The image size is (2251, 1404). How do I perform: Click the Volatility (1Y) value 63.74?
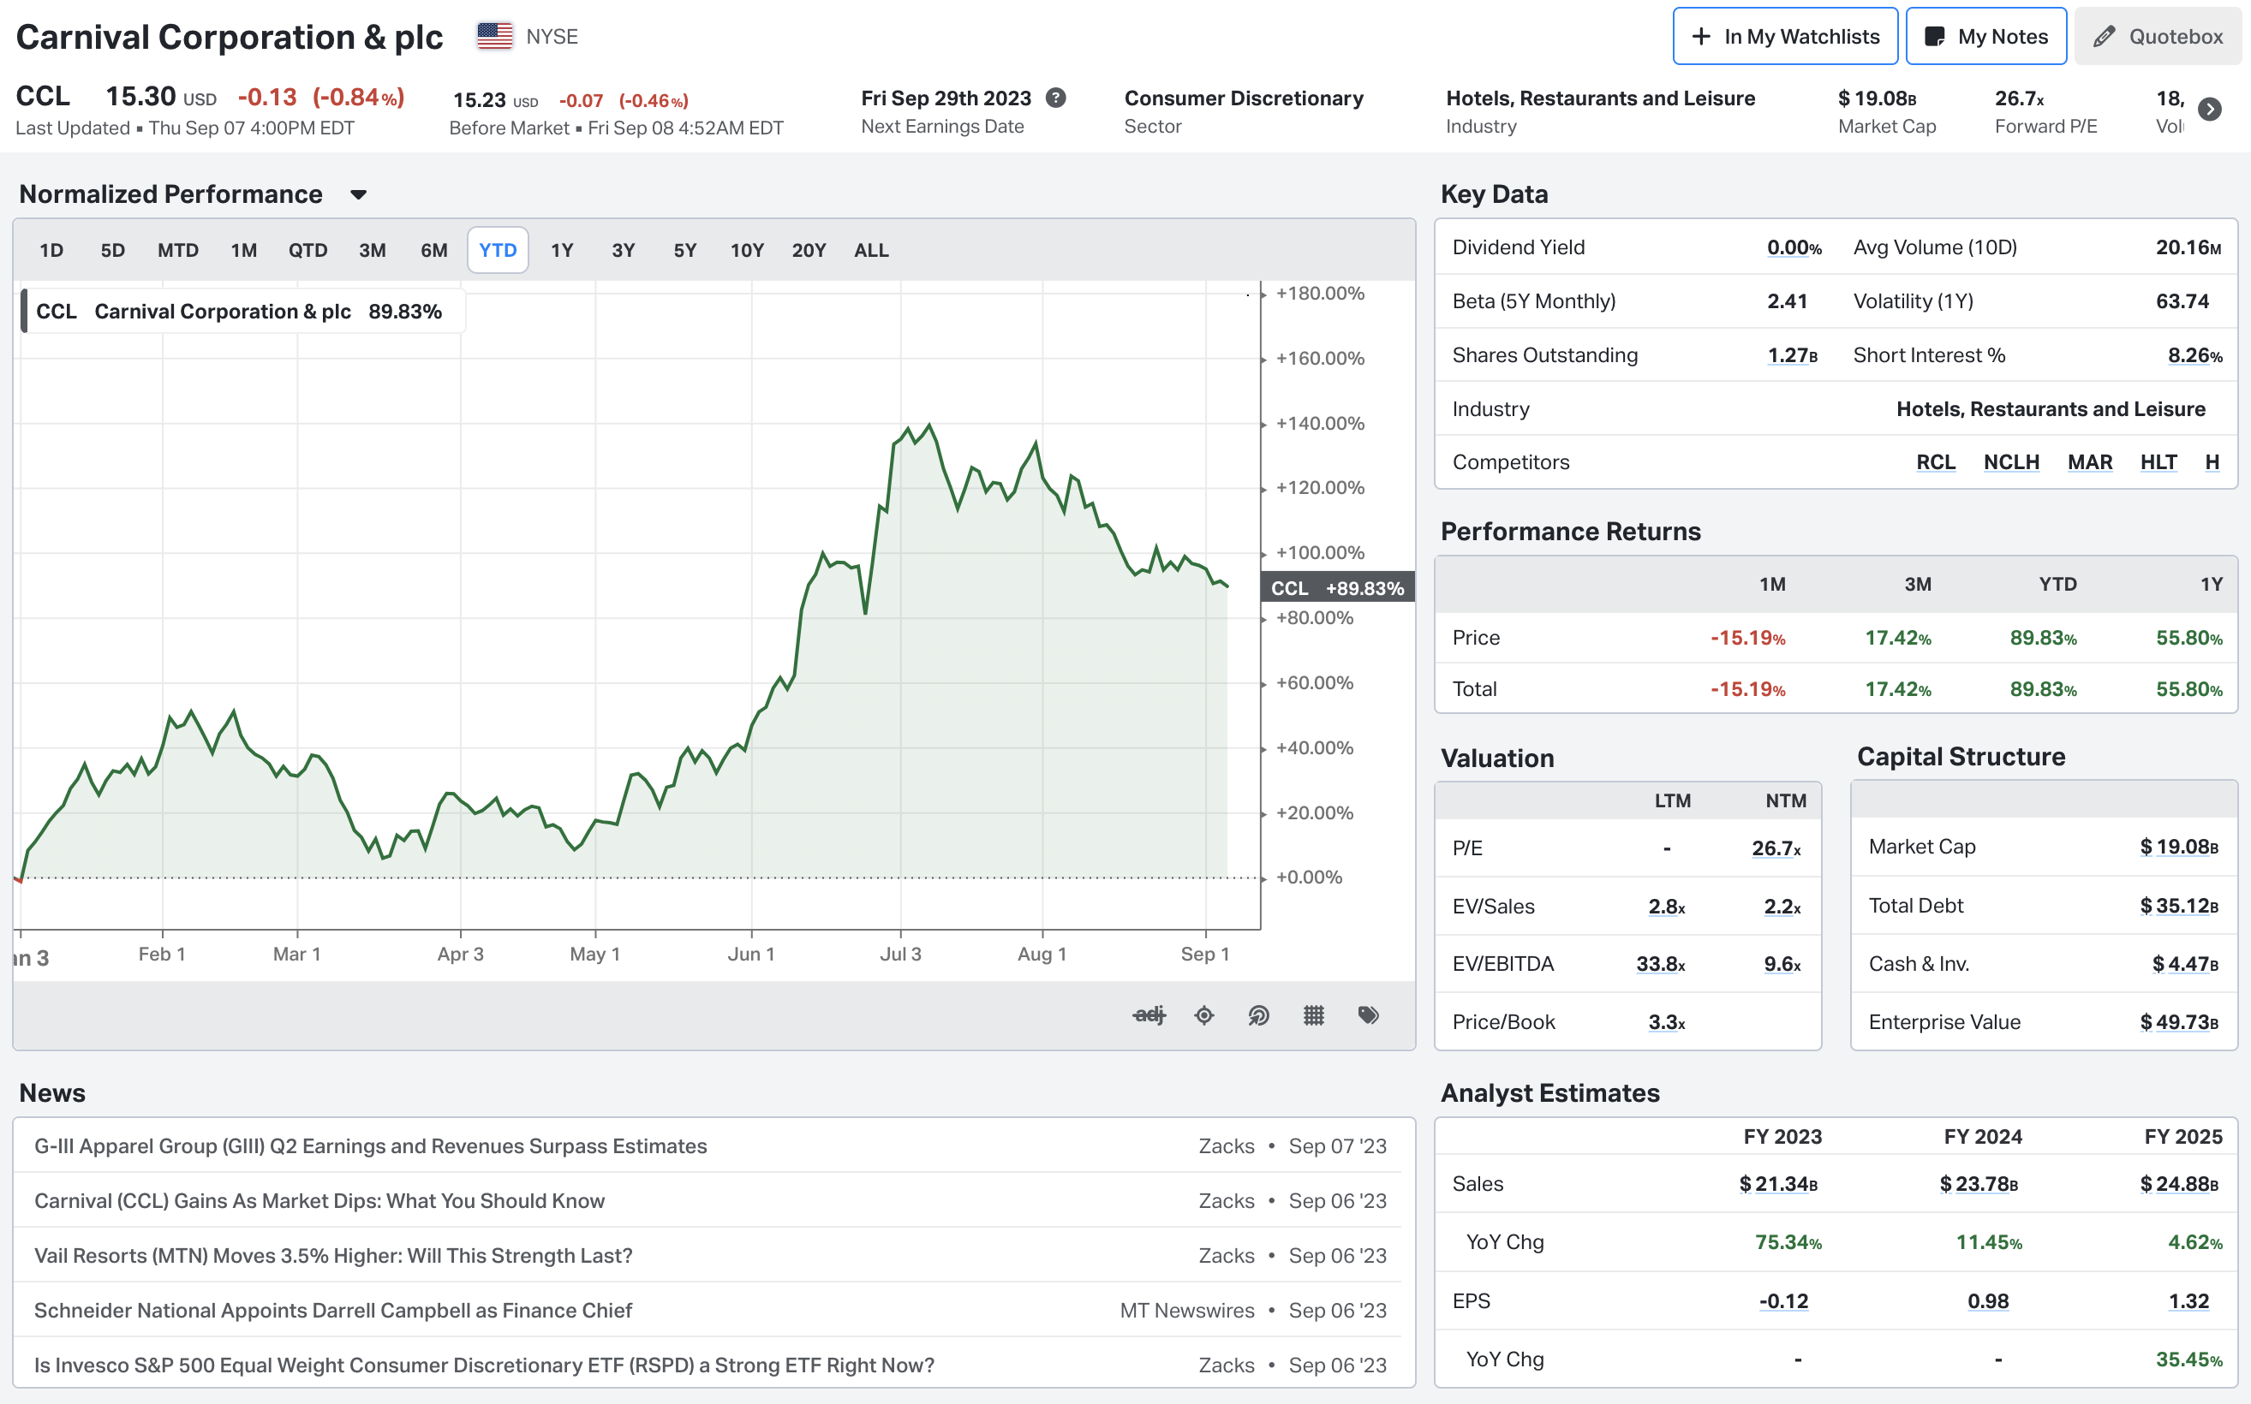point(2182,300)
